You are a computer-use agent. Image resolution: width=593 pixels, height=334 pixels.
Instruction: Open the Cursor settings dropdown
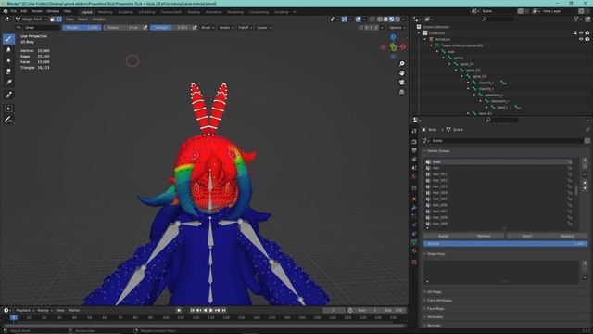[263, 28]
